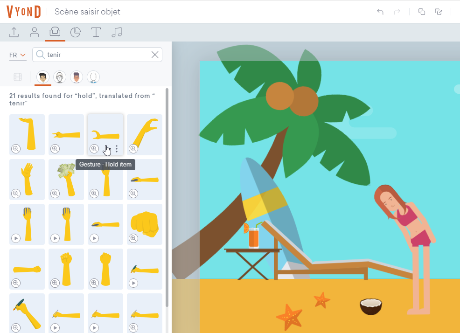Select the hand holding money prop
This screenshot has height=333, width=460.
pos(66,178)
